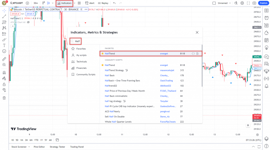270x150 pixels.
Task: Open the go to date calendar icon
Action: tap(57, 140)
